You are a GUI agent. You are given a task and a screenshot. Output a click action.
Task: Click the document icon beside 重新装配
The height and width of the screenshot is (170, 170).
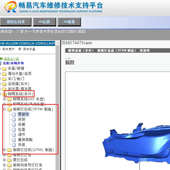14,140
